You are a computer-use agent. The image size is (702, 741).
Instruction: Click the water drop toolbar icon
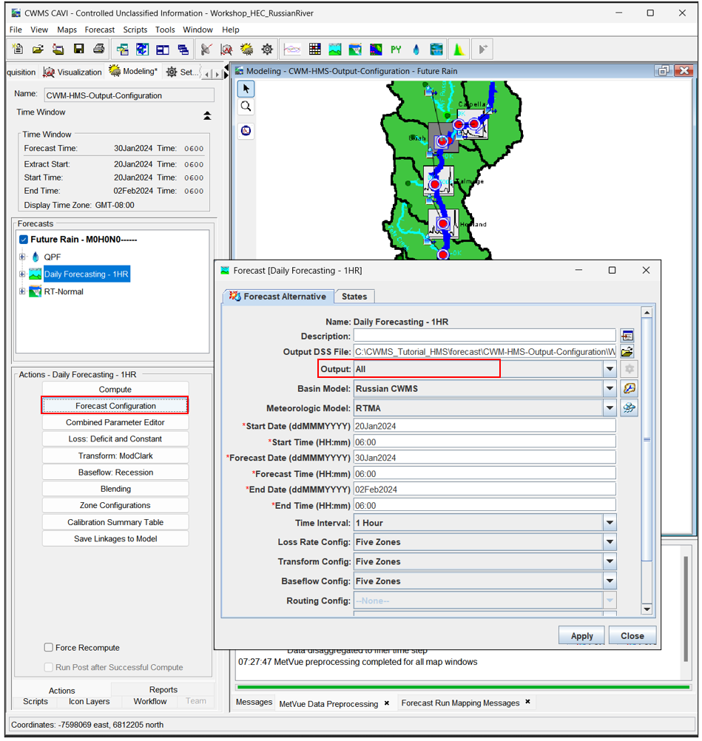(416, 50)
